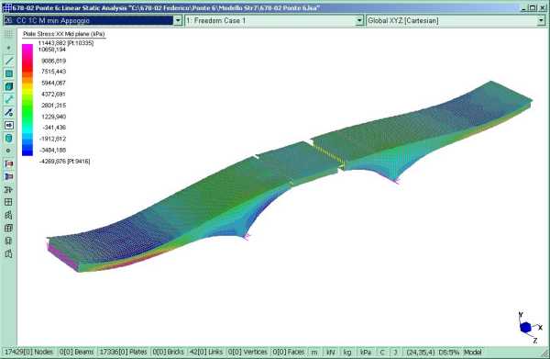The width and height of the screenshot is (550, 359).
Task: Click the four-pane grid view icon
Action: pyautogui.click(x=9, y=202)
